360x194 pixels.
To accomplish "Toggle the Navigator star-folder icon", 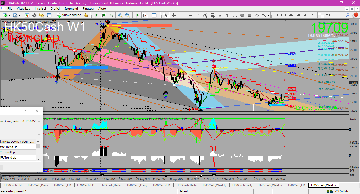I will [42, 15].
